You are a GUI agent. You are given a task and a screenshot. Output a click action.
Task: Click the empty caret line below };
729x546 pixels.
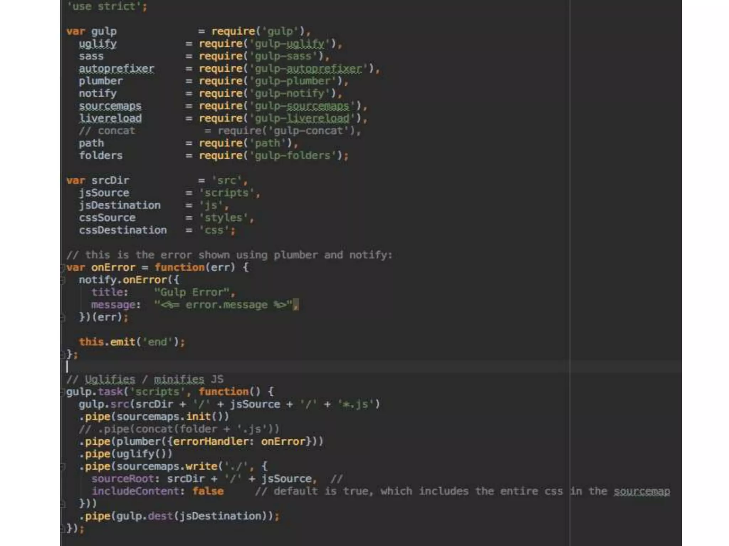371,367
